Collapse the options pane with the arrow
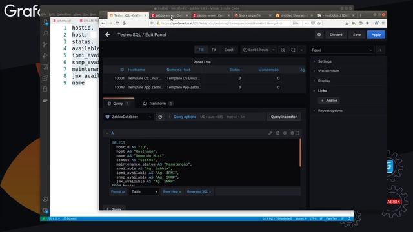 (380, 50)
